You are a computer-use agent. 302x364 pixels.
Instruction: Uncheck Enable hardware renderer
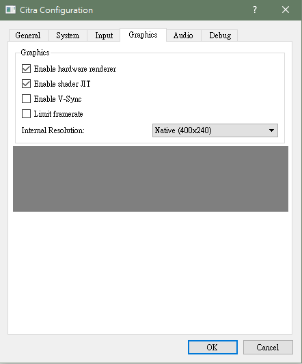(26, 69)
